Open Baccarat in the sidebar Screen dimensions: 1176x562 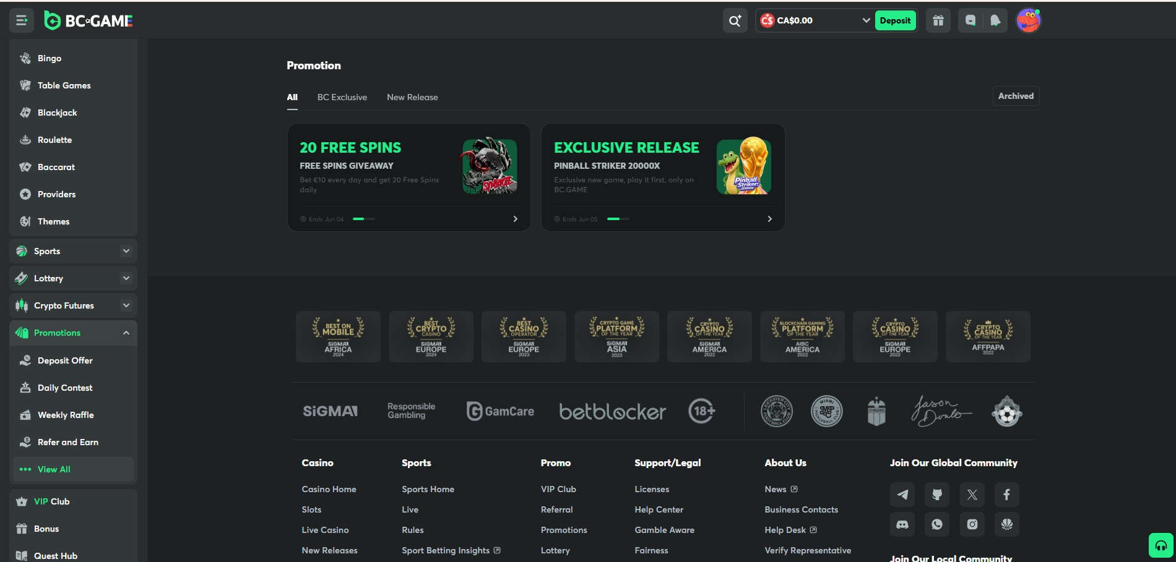coord(73,167)
